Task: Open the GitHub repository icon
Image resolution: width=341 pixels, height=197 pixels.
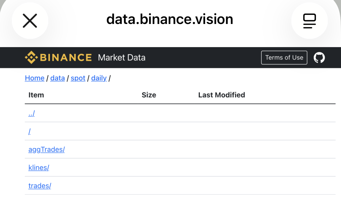Action: tap(319, 58)
